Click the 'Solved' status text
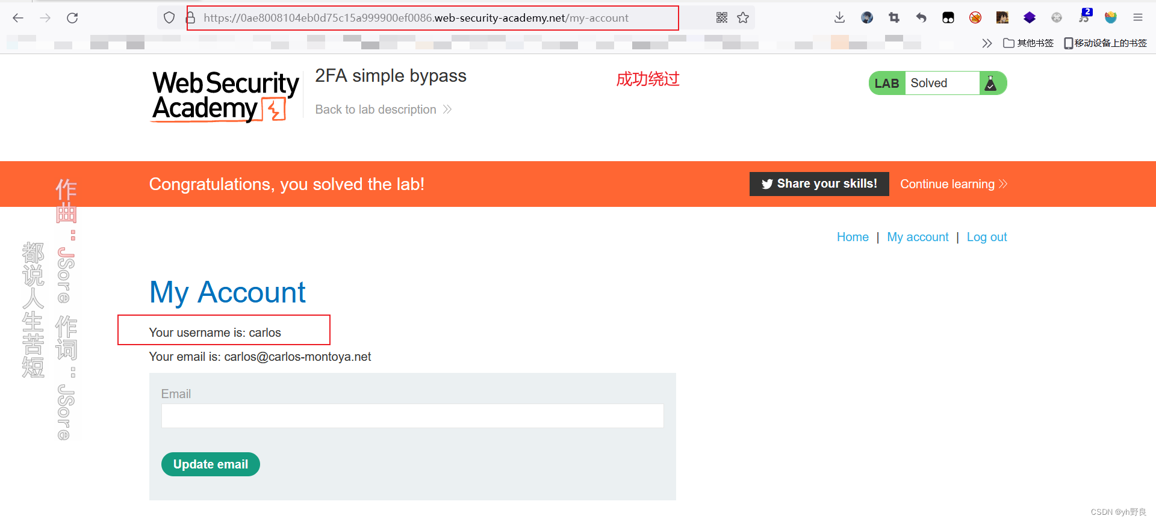This screenshot has height=522, width=1156. 928,83
